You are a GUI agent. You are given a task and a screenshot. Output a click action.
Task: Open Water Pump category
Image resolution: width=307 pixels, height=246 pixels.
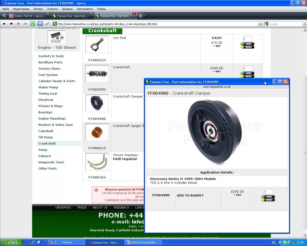point(48,87)
